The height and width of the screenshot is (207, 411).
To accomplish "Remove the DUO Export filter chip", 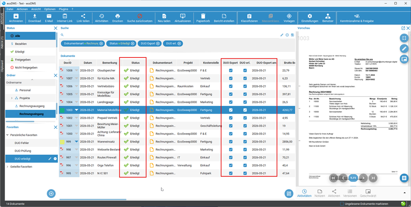I will [158, 43].
